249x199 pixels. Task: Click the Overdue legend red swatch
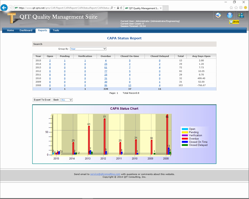(185, 139)
